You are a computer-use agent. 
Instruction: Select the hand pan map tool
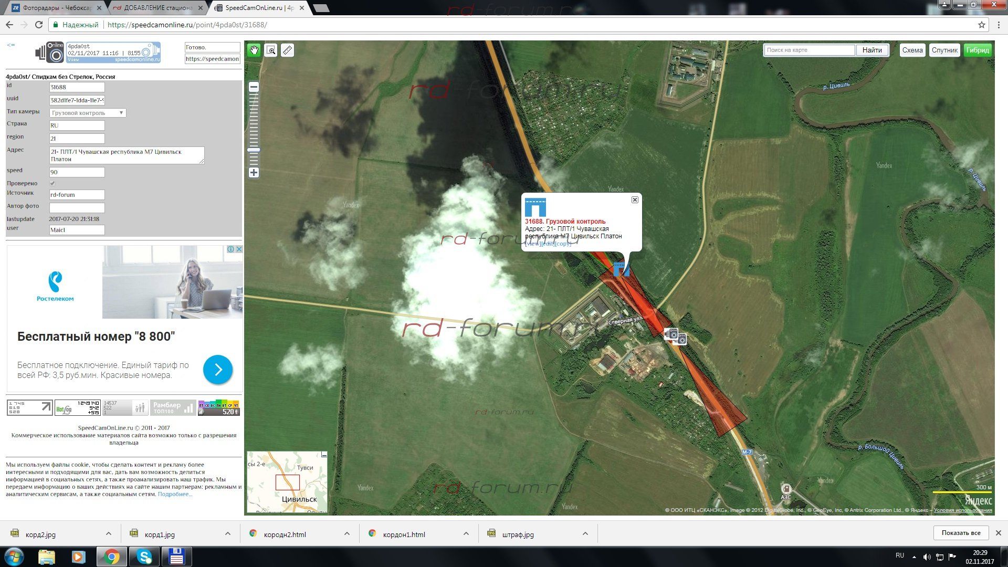coord(254,50)
